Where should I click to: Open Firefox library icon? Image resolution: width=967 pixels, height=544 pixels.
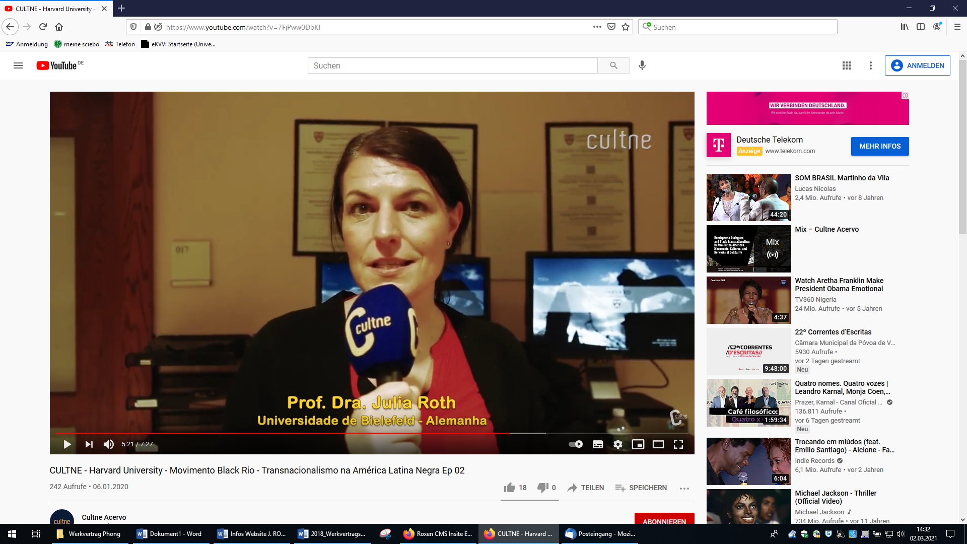[905, 27]
